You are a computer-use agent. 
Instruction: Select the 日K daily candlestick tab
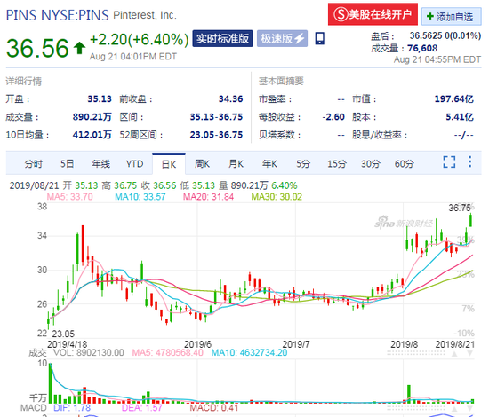click(169, 164)
